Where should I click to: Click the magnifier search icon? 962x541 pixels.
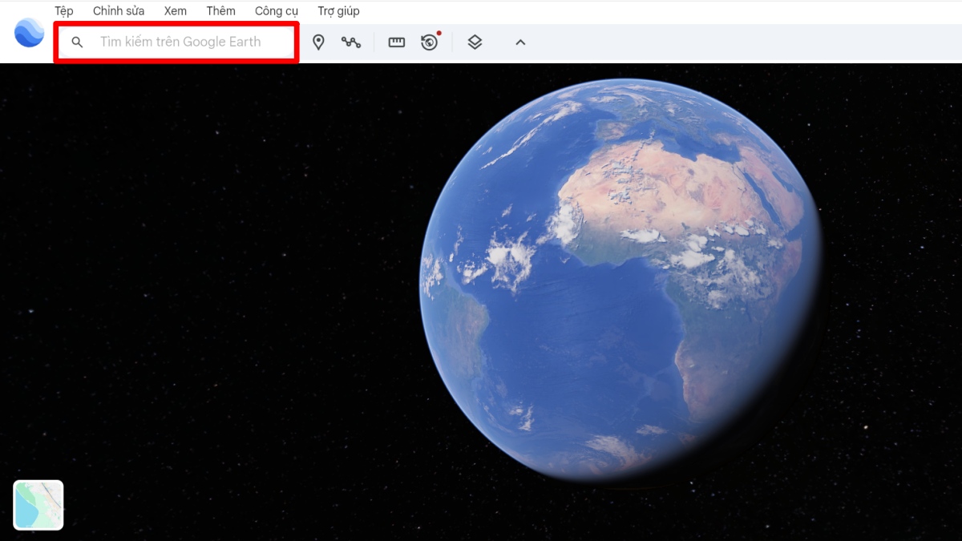[x=77, y=42]
